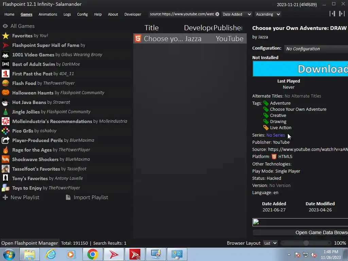
Task: Click the Choose Your Own Adventure tag text
Action: coord(298,109)
